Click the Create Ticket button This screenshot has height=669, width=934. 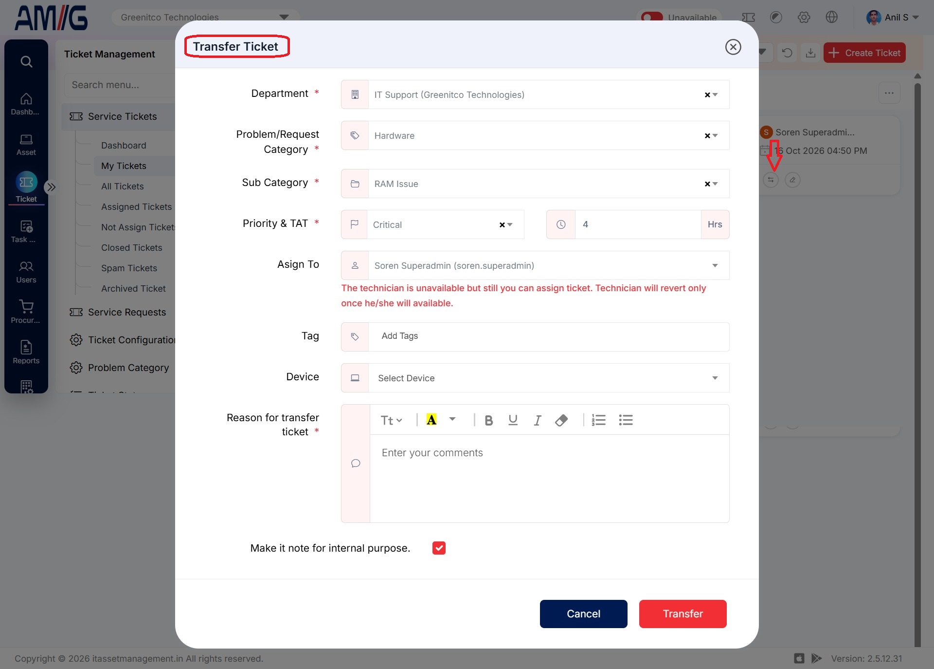click(x=864, y=53)
